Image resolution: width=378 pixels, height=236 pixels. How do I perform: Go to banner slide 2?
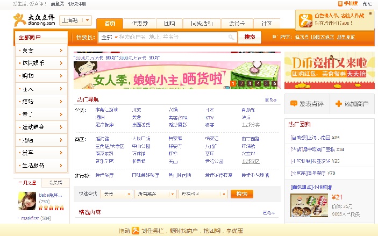(241, 83)
